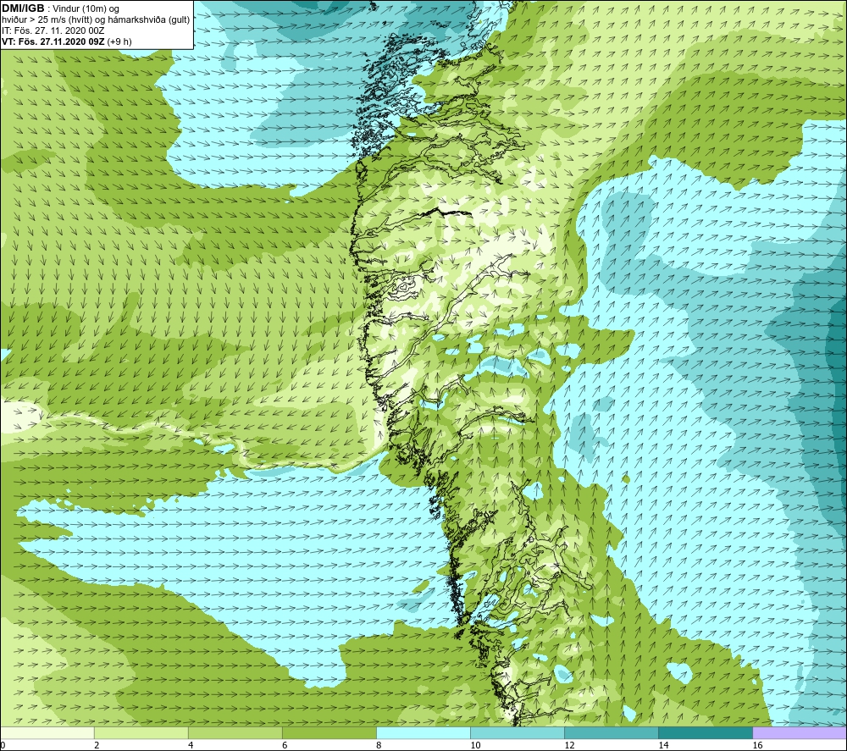
Task: Click the 4–6 m/s green legend swatch
Action: 235,732
